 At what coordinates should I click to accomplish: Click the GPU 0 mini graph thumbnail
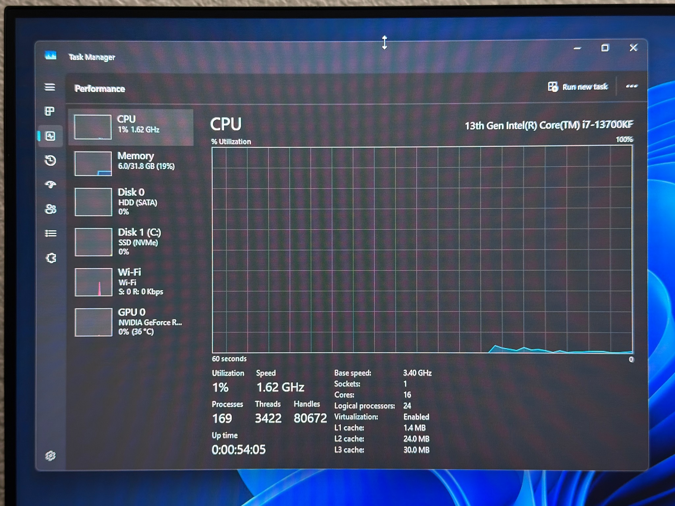(x=94, y=322)
